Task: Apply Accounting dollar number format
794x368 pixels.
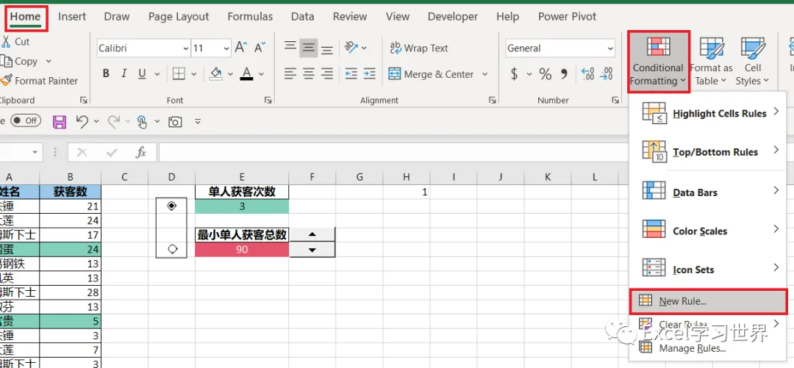Action: pyautogui.click(x=515, y=74)
